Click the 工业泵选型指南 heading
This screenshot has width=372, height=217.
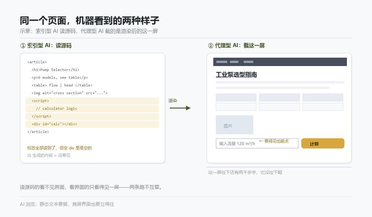(x=236, y=75)
